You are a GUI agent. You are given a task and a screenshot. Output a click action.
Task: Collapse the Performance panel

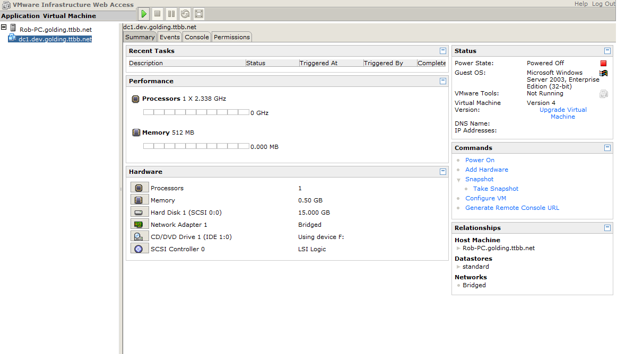point(442,81)
